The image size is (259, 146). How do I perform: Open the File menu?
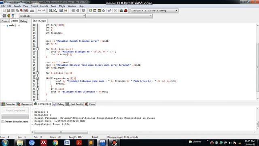(3, 6)
